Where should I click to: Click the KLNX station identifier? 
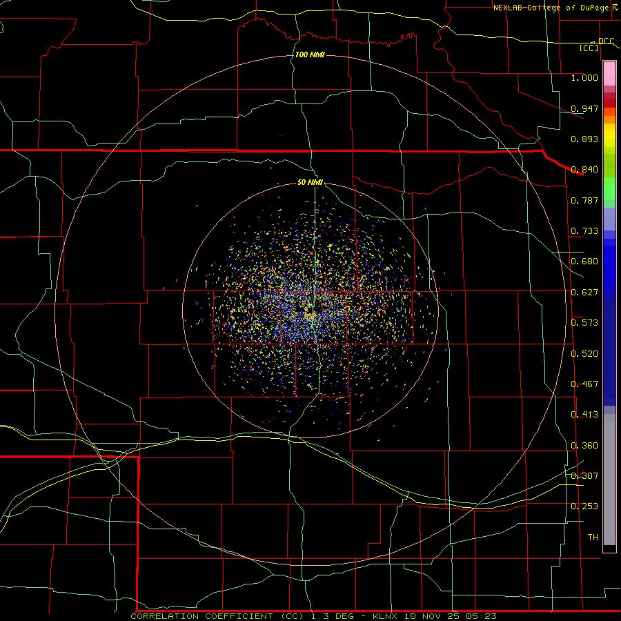[x=386, y=616]
